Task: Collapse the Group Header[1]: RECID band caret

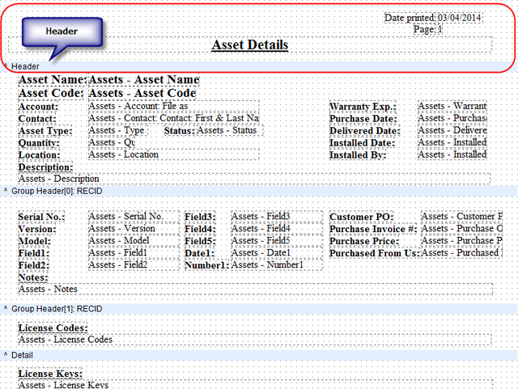Action: [x=5, y=309]
